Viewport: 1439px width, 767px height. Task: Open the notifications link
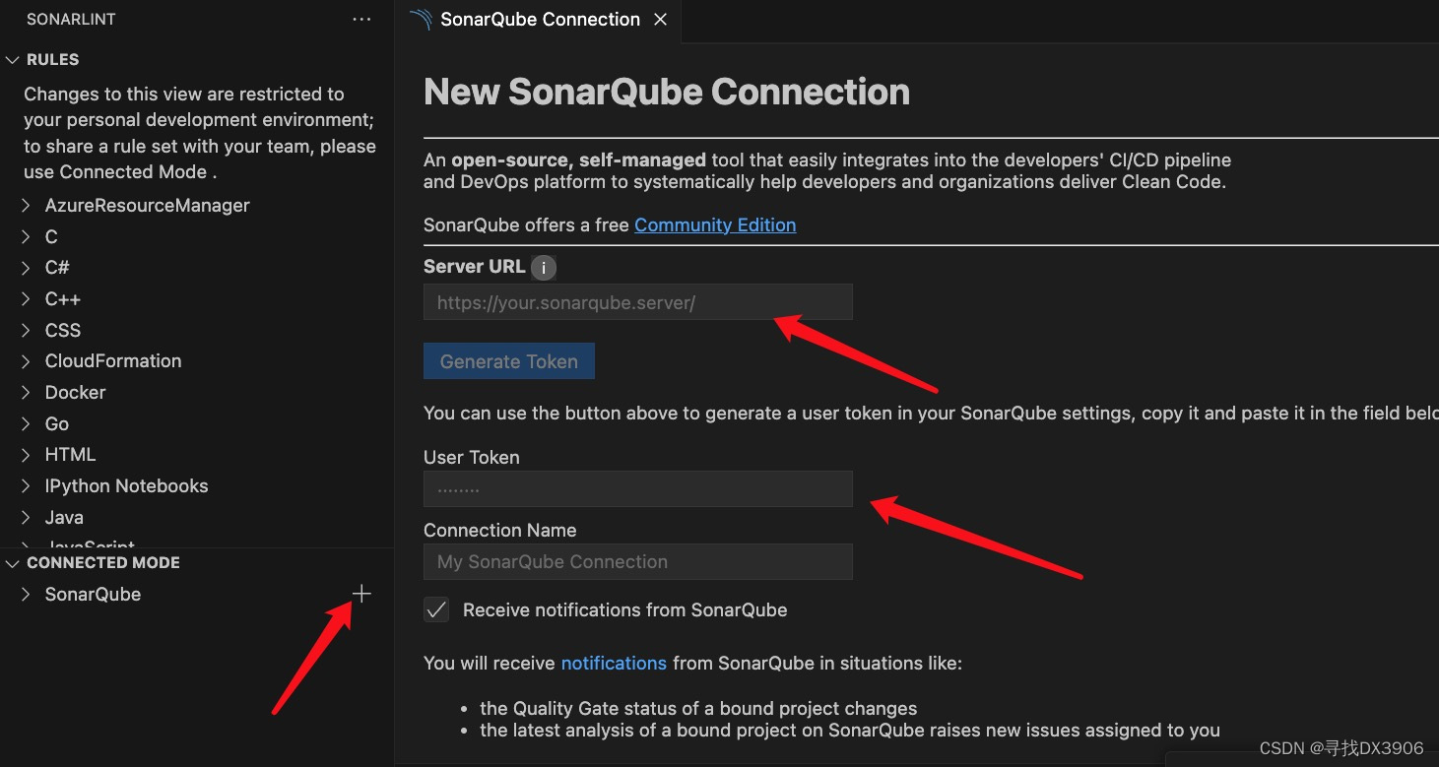[614, 664]
